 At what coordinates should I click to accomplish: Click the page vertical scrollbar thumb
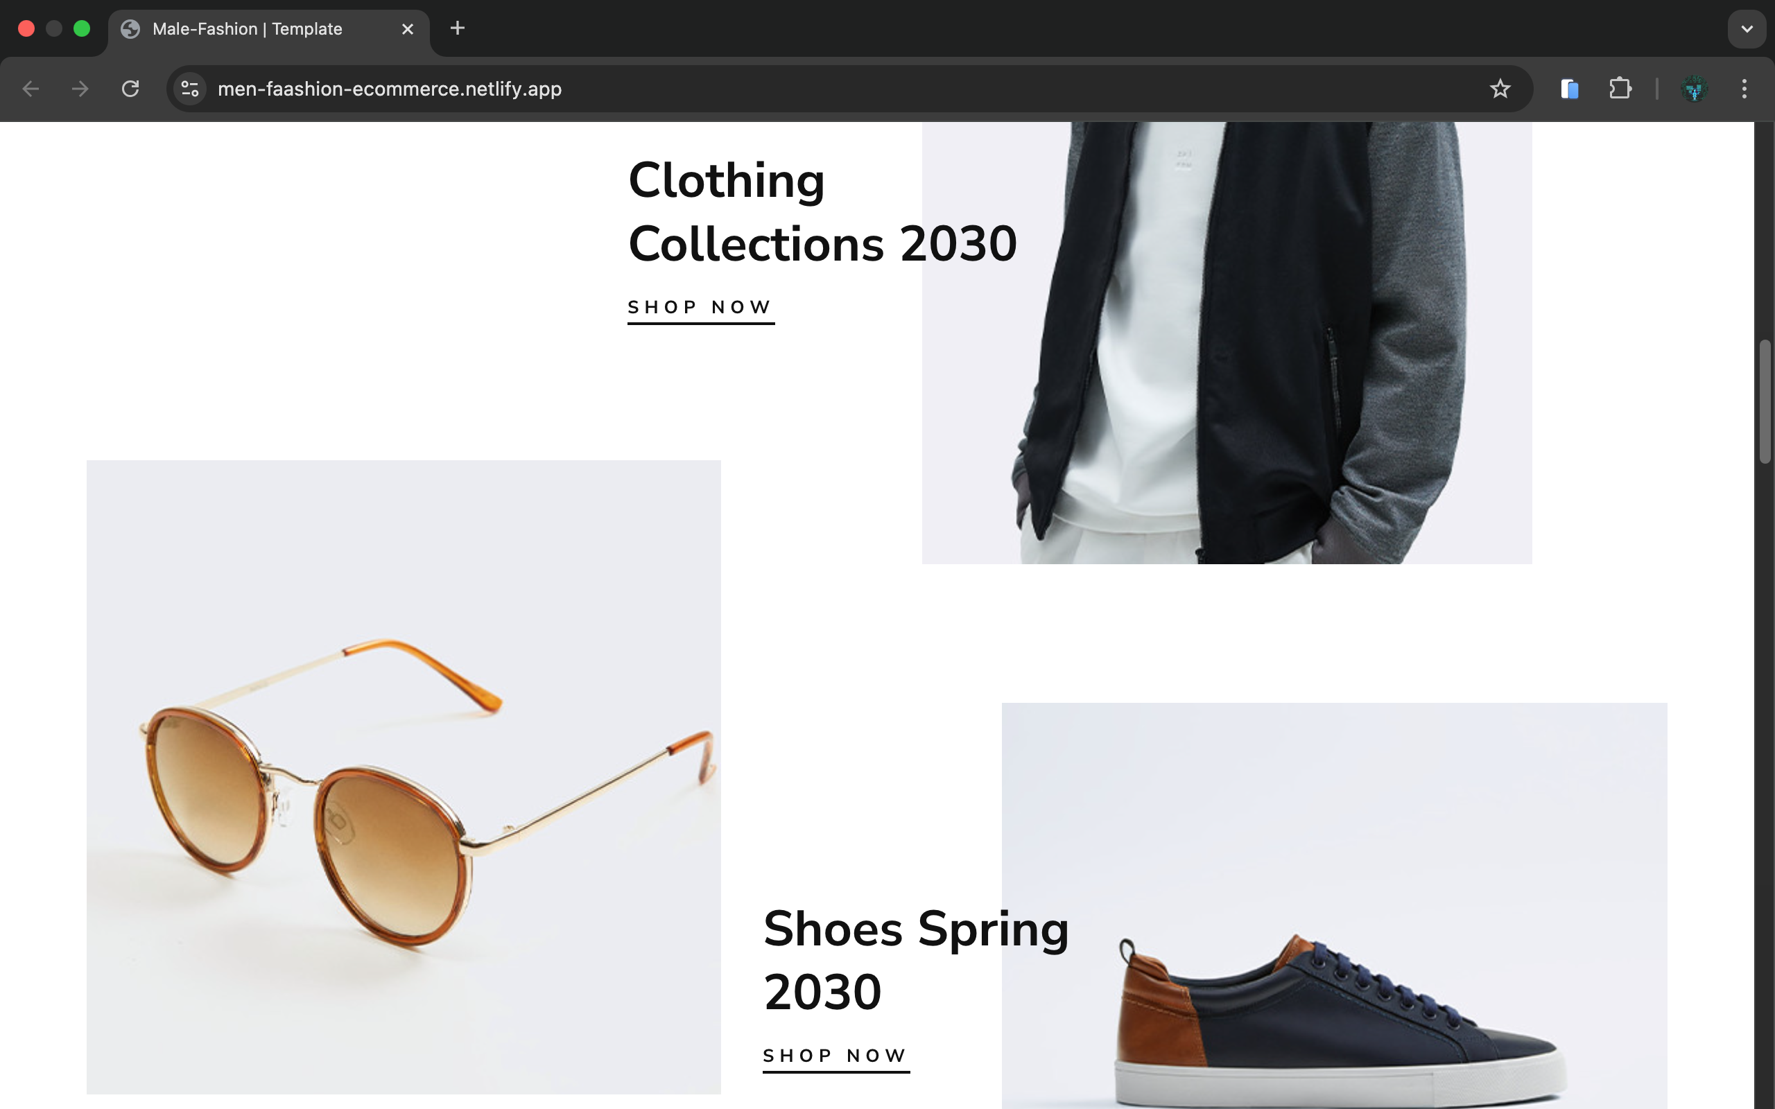click(1765, 401)
